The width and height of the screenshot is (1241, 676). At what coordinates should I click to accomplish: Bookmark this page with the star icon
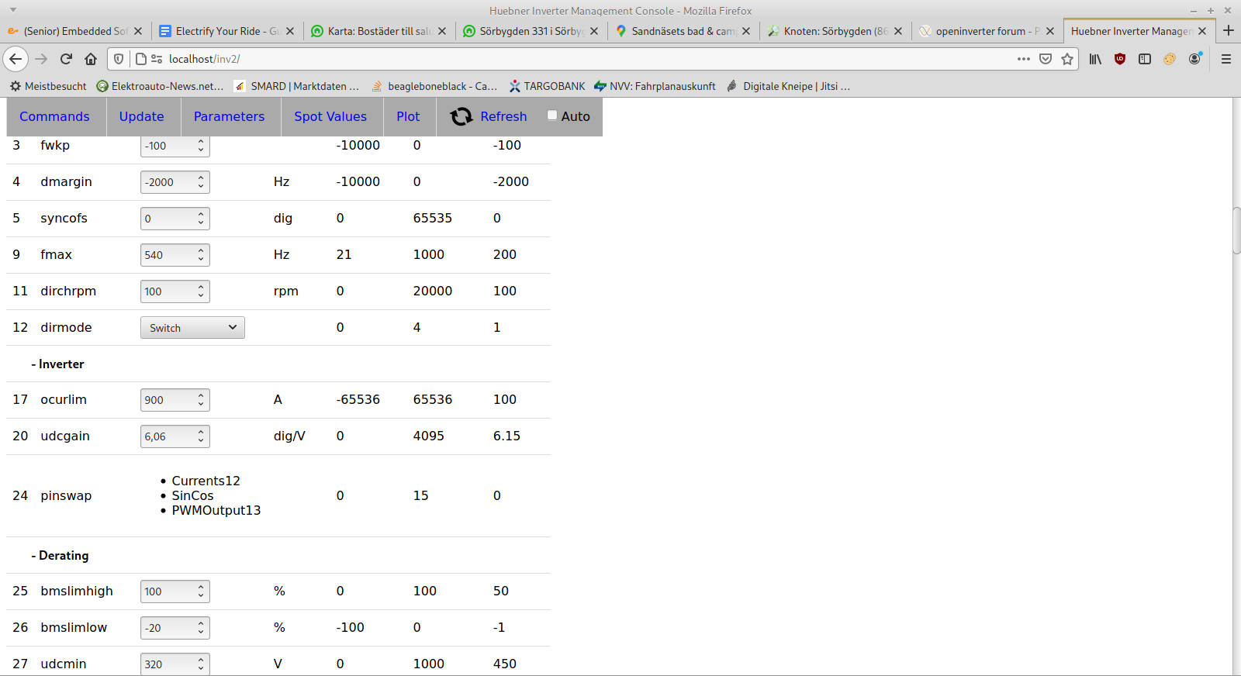[1067, 59]
